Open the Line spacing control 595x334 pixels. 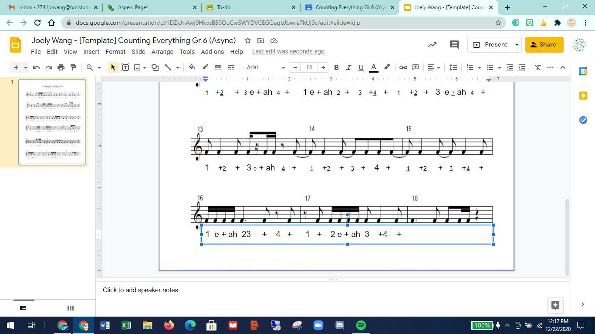(453, 67)
